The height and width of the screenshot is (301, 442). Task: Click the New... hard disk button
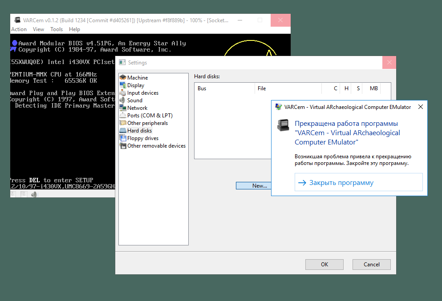254,185
